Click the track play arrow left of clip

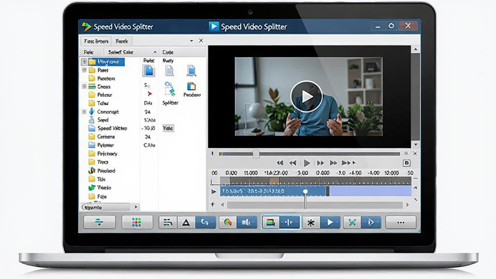214,191
